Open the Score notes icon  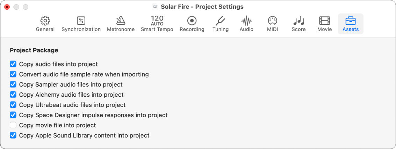pos(298,21)
